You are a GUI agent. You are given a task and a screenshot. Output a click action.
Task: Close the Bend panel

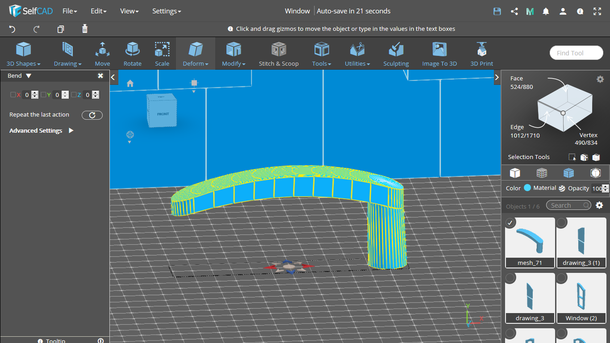pos(100,76)
